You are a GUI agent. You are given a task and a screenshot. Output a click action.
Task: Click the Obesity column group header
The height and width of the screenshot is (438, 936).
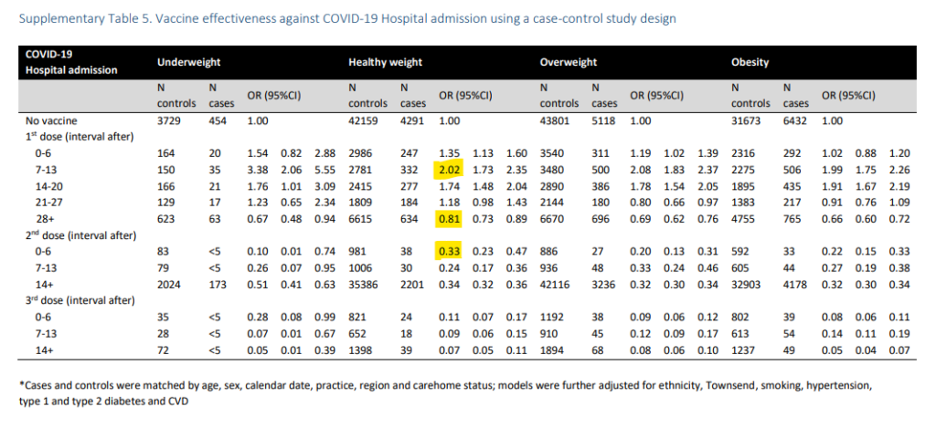tap(750, 63)
